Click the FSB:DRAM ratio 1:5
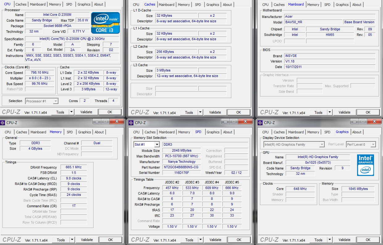Screen dimensions: 383x245 click(74, 173)
